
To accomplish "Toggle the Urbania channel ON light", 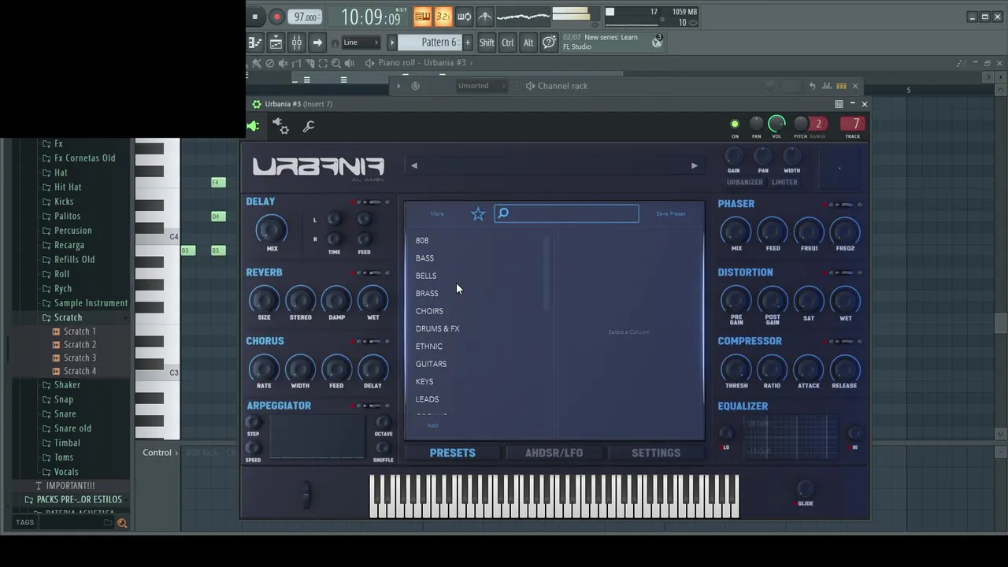I will pos(735,124).
